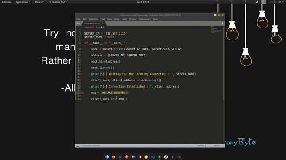
Task: Click the characters selected status text
Action: click(x=90, y=146)
